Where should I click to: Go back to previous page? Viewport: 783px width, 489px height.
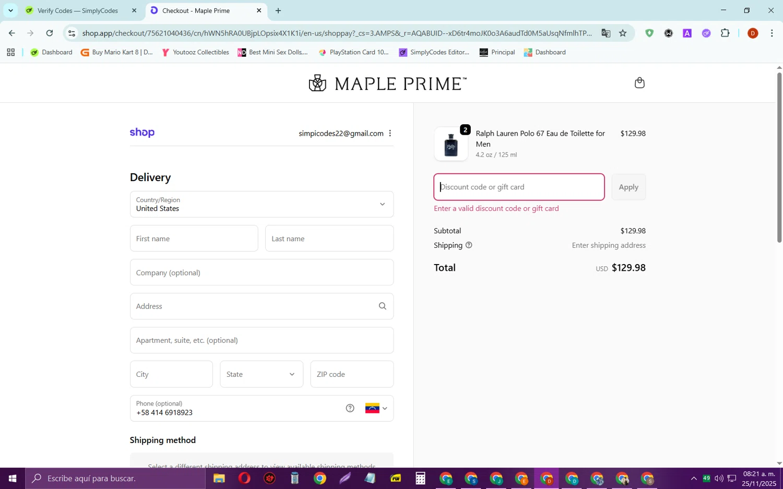[x=11, y=33]
